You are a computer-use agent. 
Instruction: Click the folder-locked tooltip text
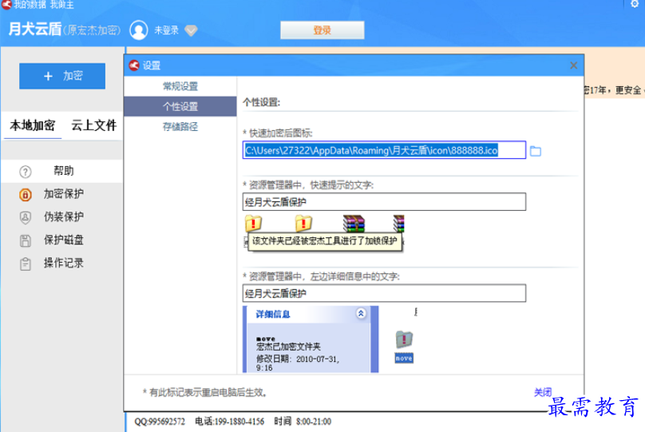[325, 240]
